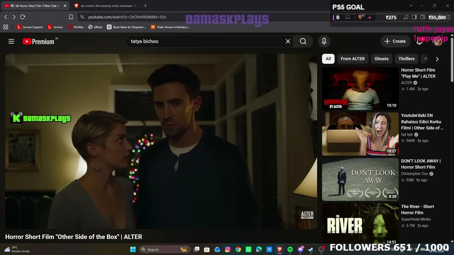Open Instagram from the taskbar

coord(228,250)
